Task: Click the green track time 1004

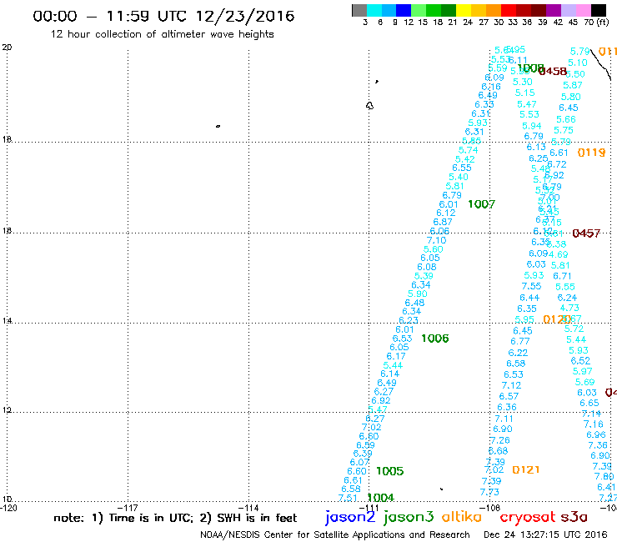Action: (x=380, y=498)
